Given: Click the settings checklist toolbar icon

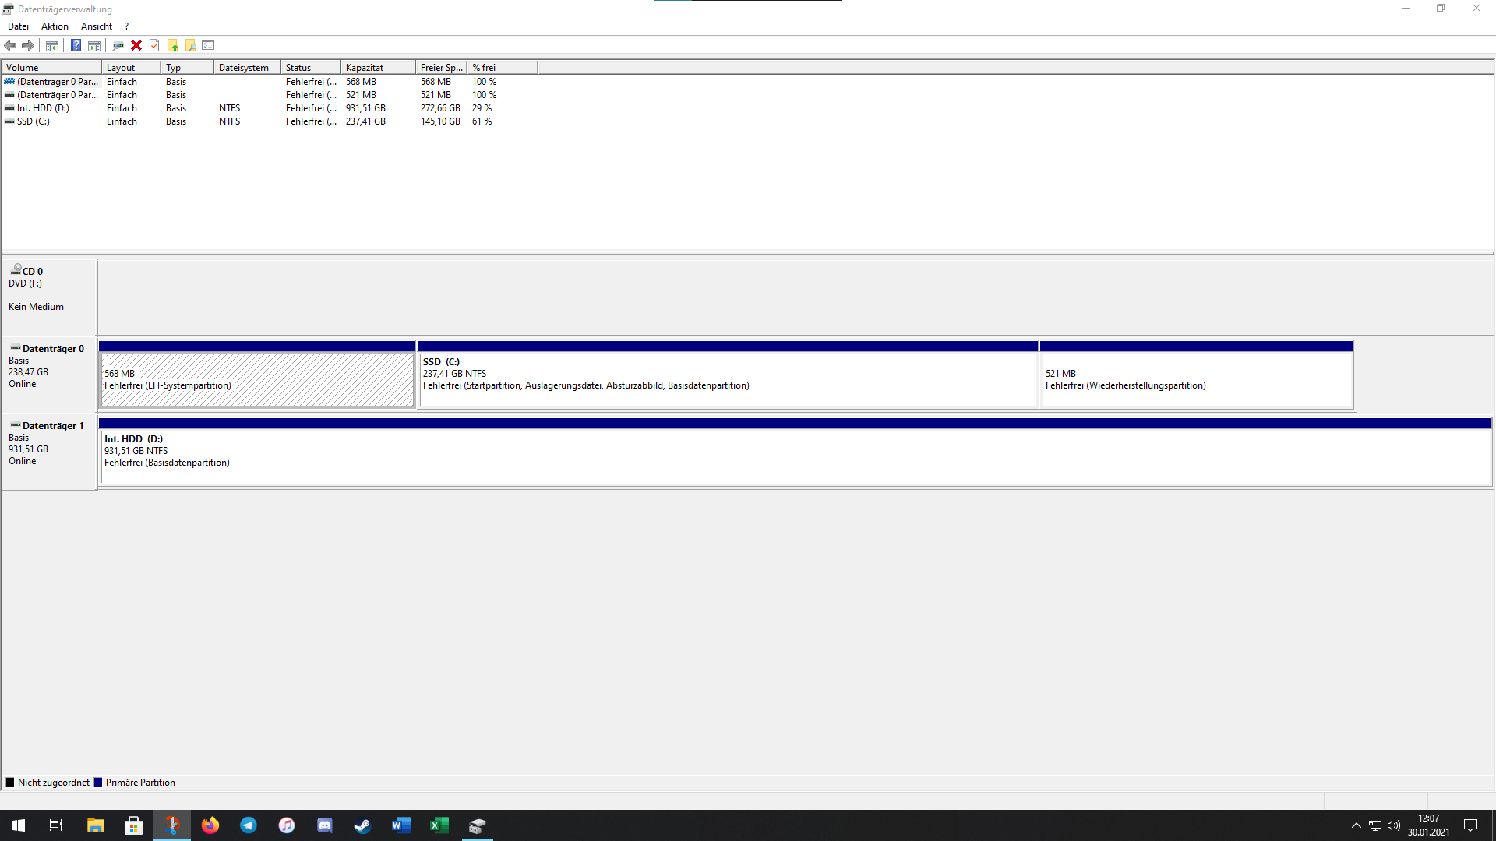Looking at the screenshot, I should [x=208, y=45].
